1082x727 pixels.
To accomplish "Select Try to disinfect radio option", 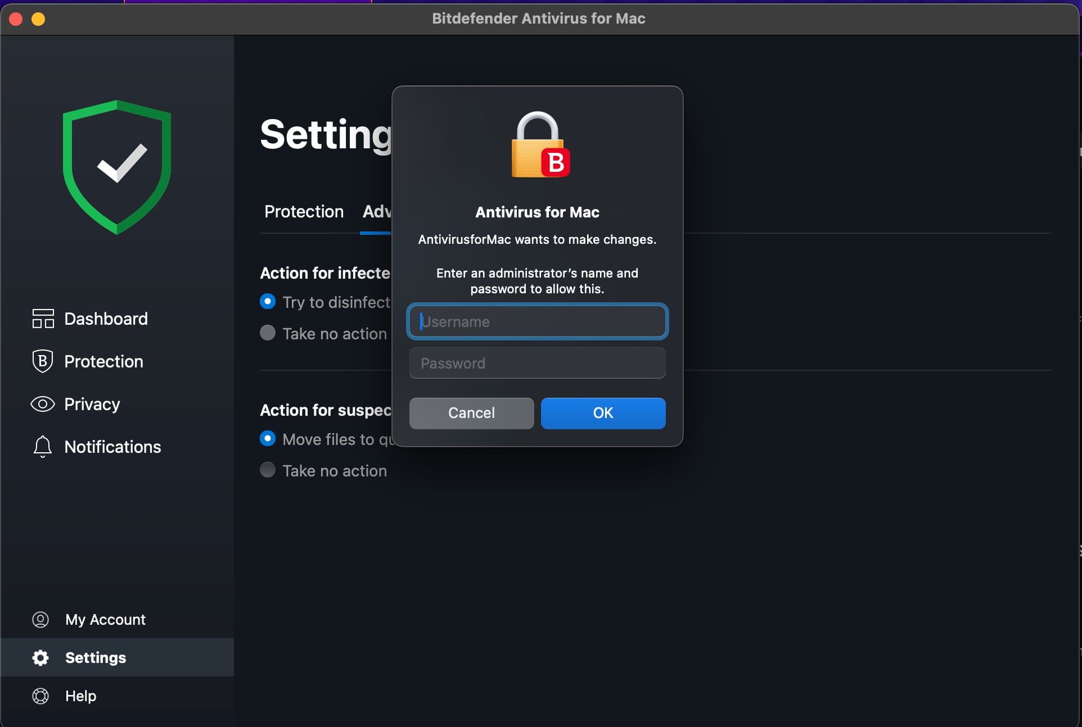I will coord(268,302).
